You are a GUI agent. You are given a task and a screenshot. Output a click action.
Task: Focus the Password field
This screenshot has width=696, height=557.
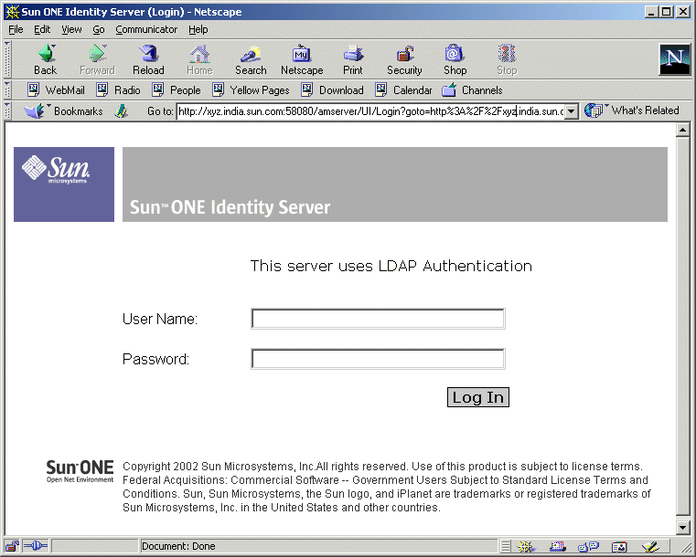coord(378,359)
